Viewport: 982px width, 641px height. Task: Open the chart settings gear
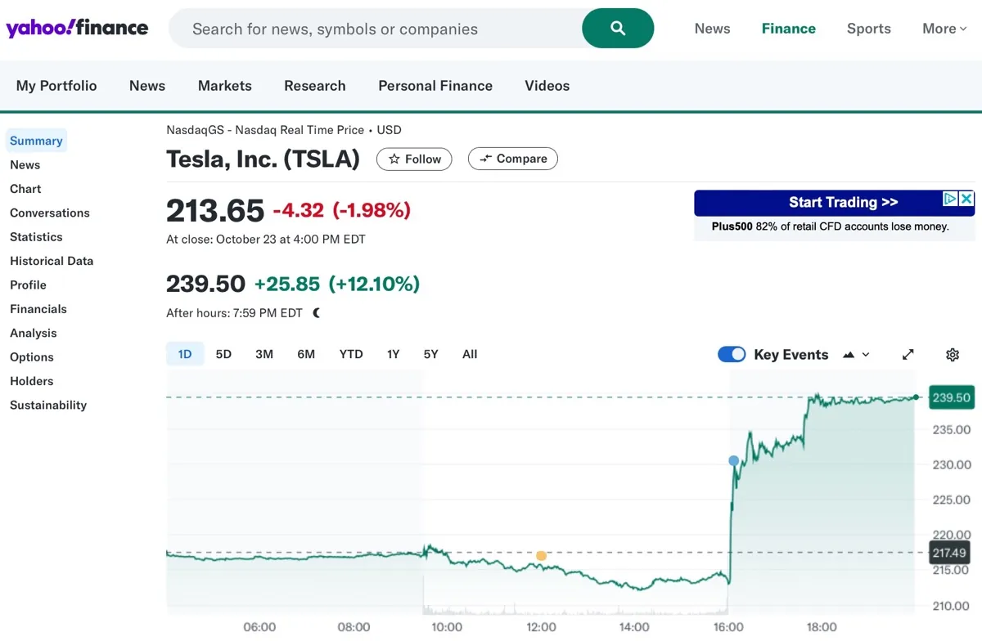click(952, 354)
